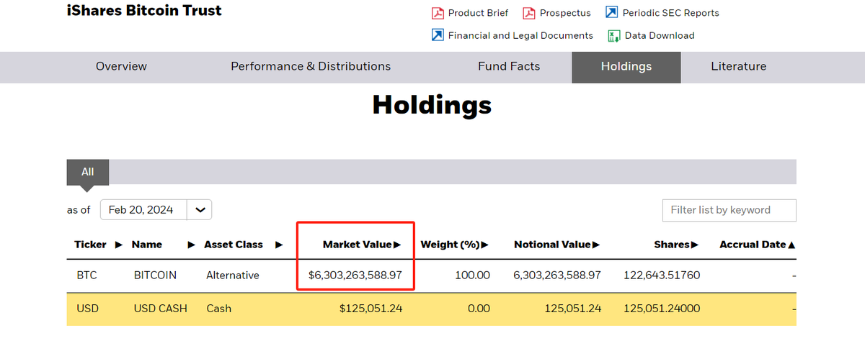Sort by Market Value column arrow
865x346 pixels.
[x=397, y=245]
